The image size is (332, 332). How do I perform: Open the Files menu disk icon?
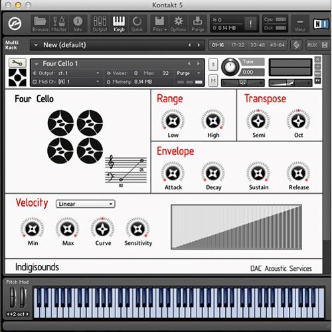coord(159,24)
